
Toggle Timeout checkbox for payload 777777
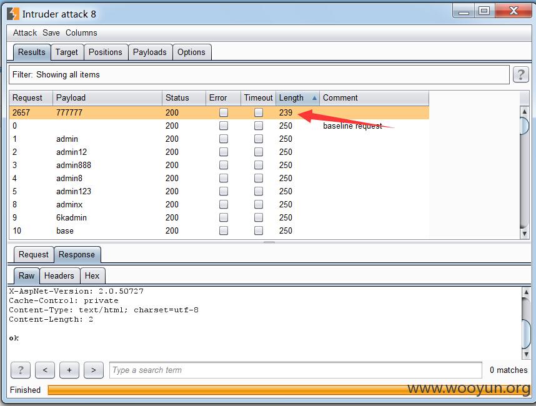tap(259, 112)
